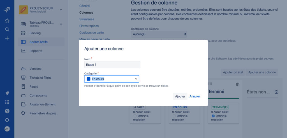Enable resolution checkbox under EN COURS

coord(174,116)
